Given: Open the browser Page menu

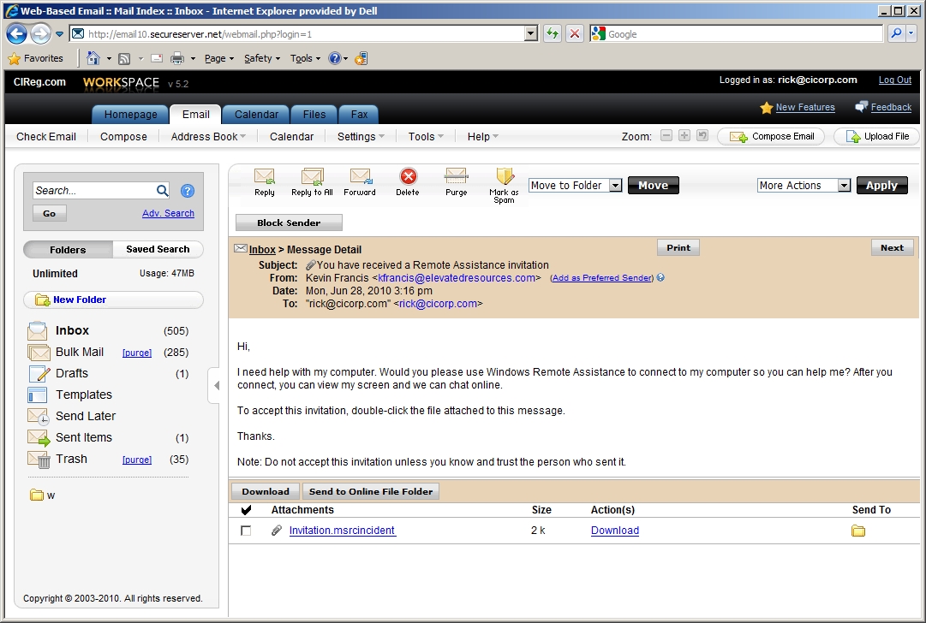Looking at the screenshot, I should tap(219, 58).
